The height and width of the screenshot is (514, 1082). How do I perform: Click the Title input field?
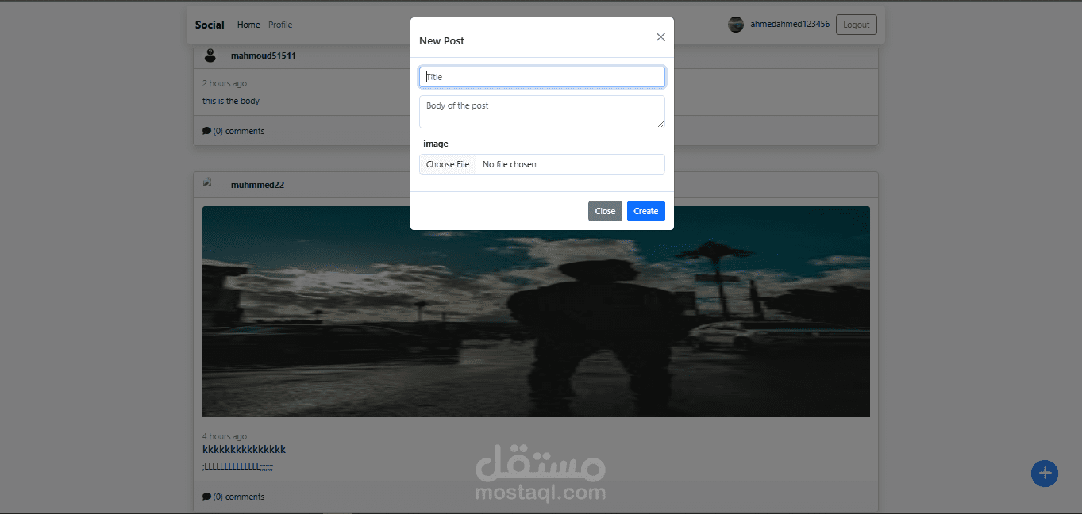[x=542, y=77]
